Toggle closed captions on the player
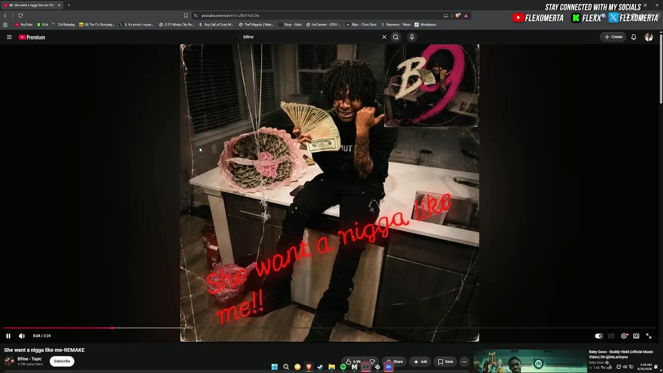 (x=611, y=336)
